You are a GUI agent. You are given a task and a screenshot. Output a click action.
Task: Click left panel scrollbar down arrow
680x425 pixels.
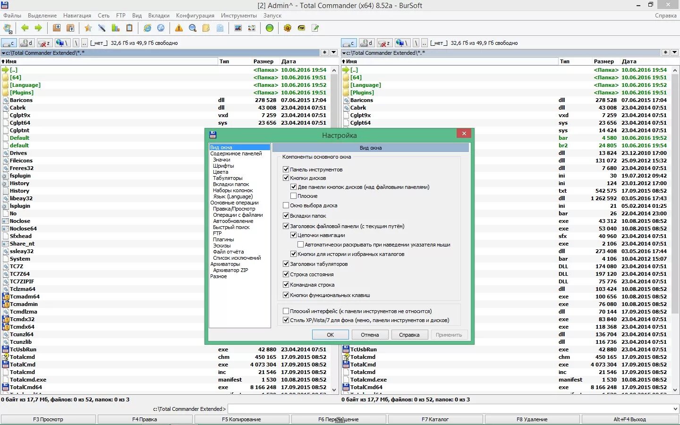pos(334,390)
